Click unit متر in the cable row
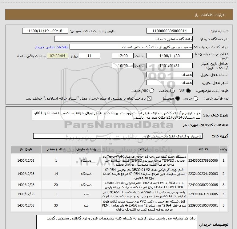The width and height of the screenshot is (237, 229). click(x=86, y=205)
